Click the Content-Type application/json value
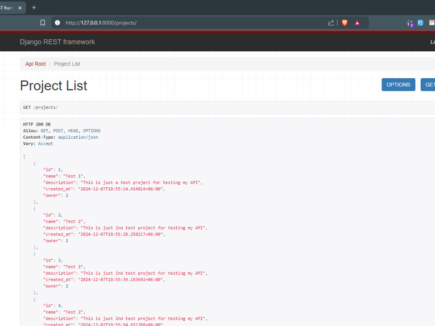435x326 pixels. click(78, 137)
